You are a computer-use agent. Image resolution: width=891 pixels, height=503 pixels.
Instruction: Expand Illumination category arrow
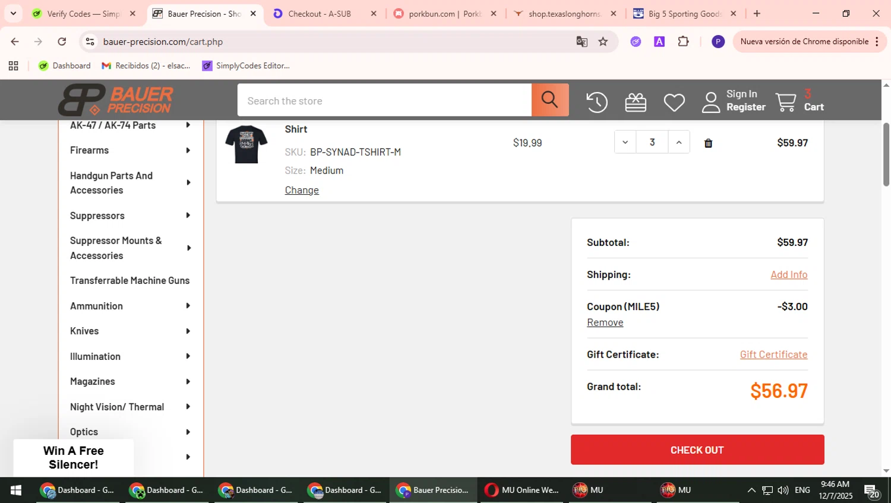tap(188, 356)
